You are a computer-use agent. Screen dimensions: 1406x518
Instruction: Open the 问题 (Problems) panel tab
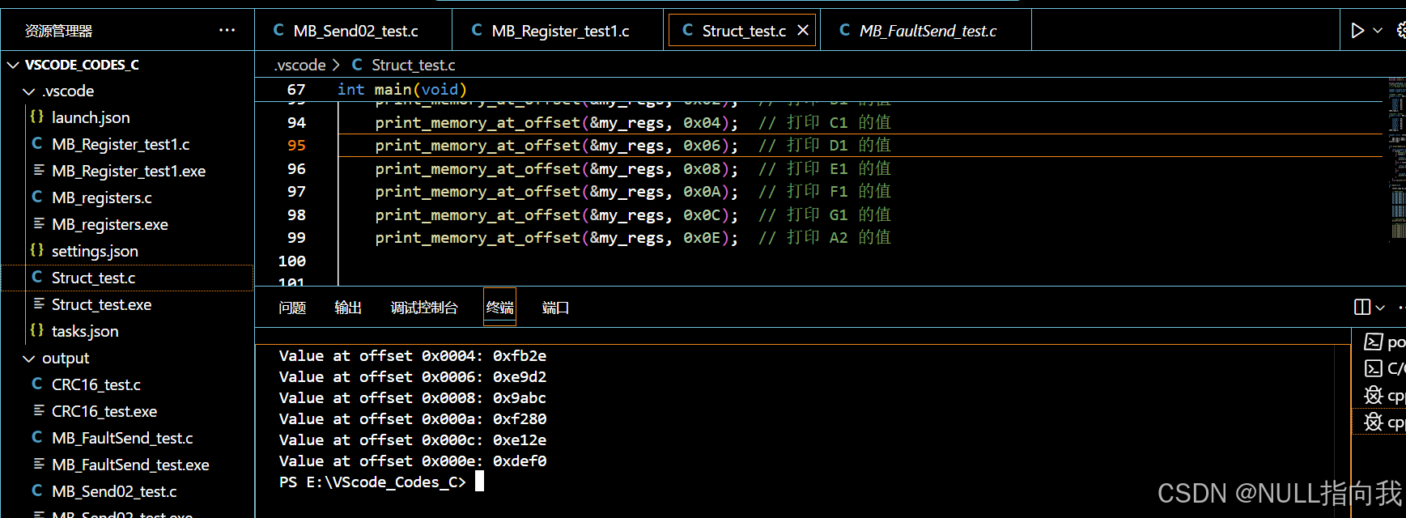[292, 308]
